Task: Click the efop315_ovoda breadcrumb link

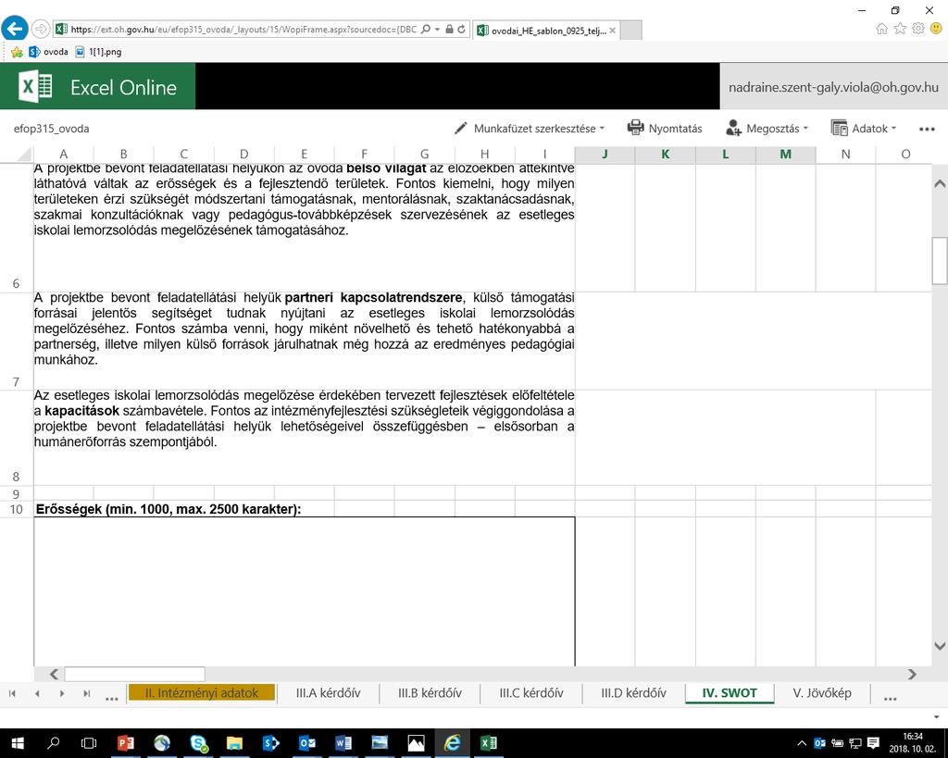Action: pos(52,129)
